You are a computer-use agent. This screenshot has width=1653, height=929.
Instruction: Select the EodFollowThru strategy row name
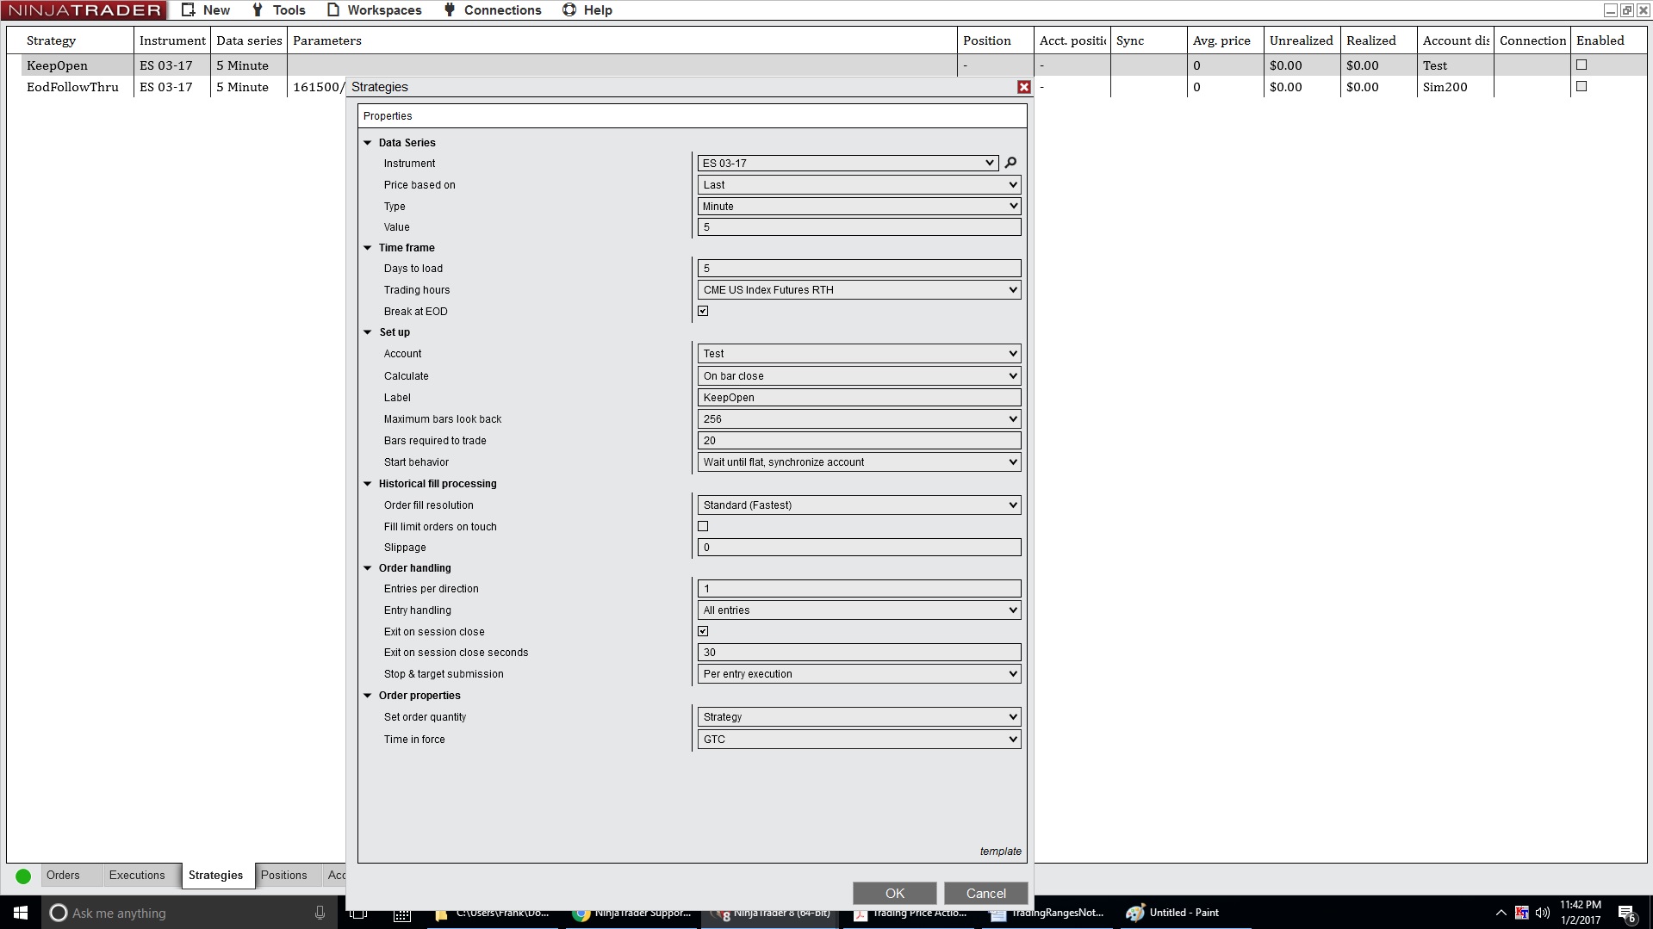(72, 87)
